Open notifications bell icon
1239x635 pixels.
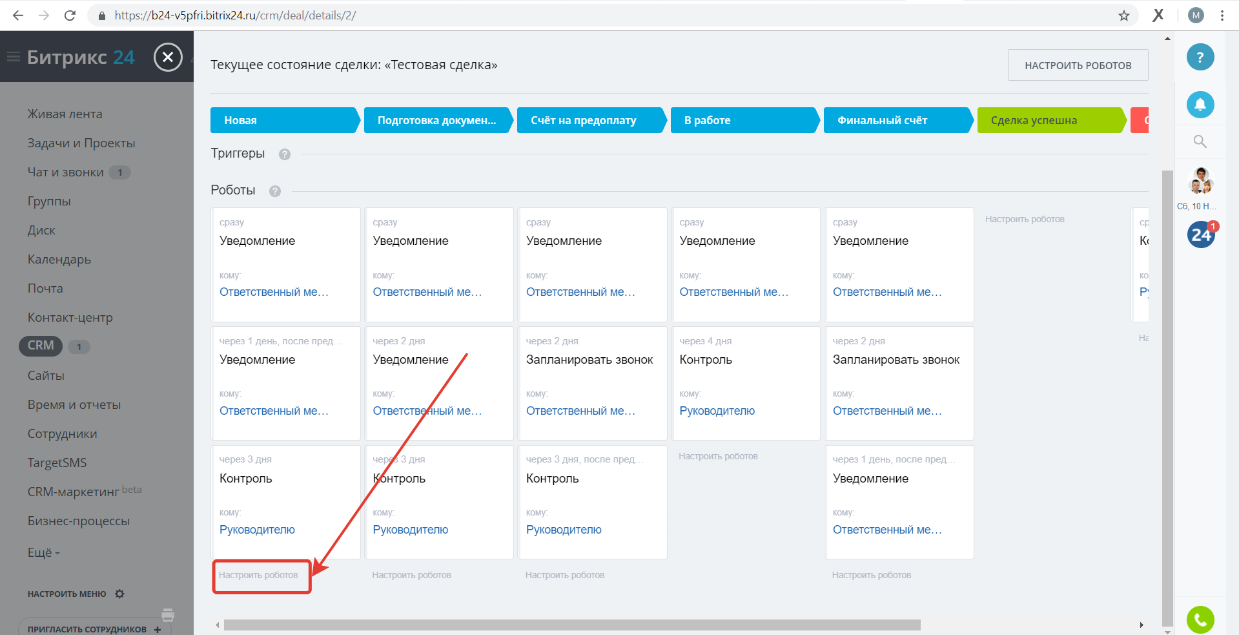[x=1200, y=104]
